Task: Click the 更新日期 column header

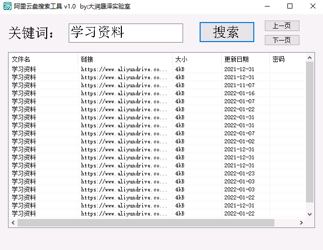Action: tap(246, 59)
